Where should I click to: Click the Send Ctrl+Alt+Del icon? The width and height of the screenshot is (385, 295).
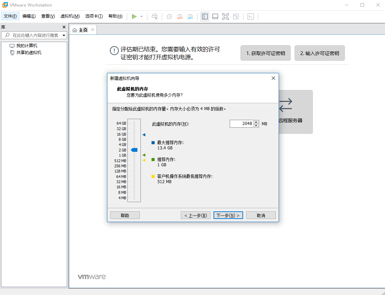point(155,16)
